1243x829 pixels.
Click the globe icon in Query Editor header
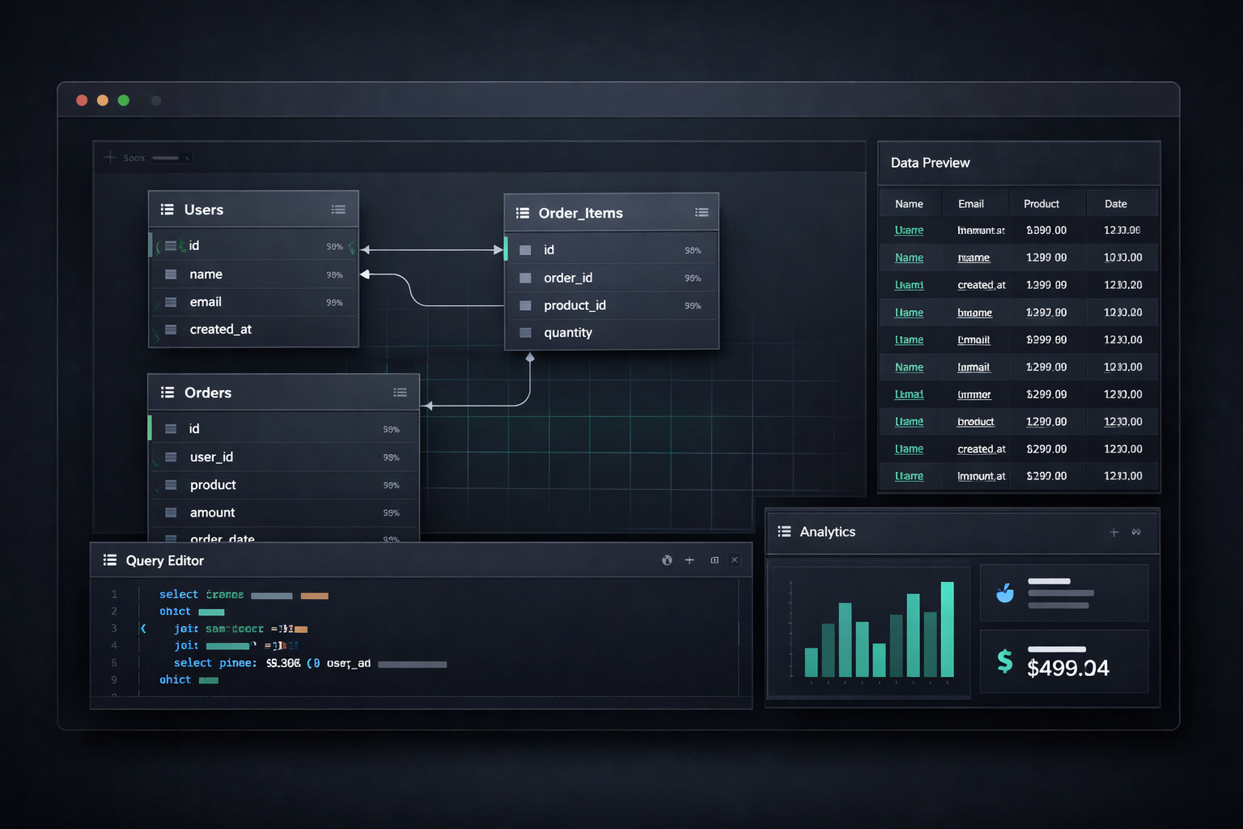tap(667, 560)
